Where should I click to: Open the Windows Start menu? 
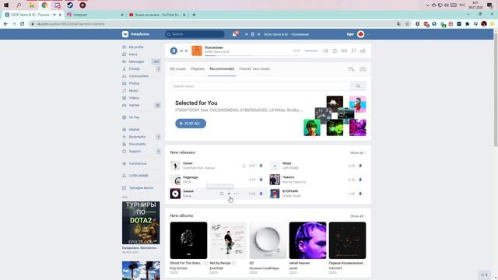coord(6,5)
